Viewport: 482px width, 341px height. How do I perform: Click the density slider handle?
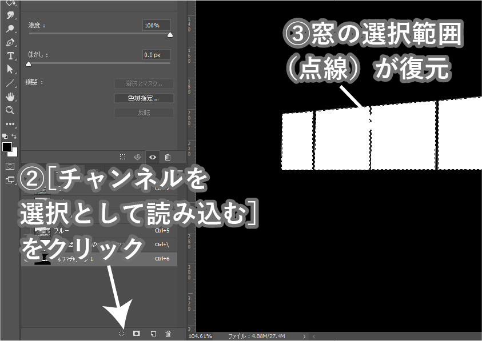(x=170, y=35)
